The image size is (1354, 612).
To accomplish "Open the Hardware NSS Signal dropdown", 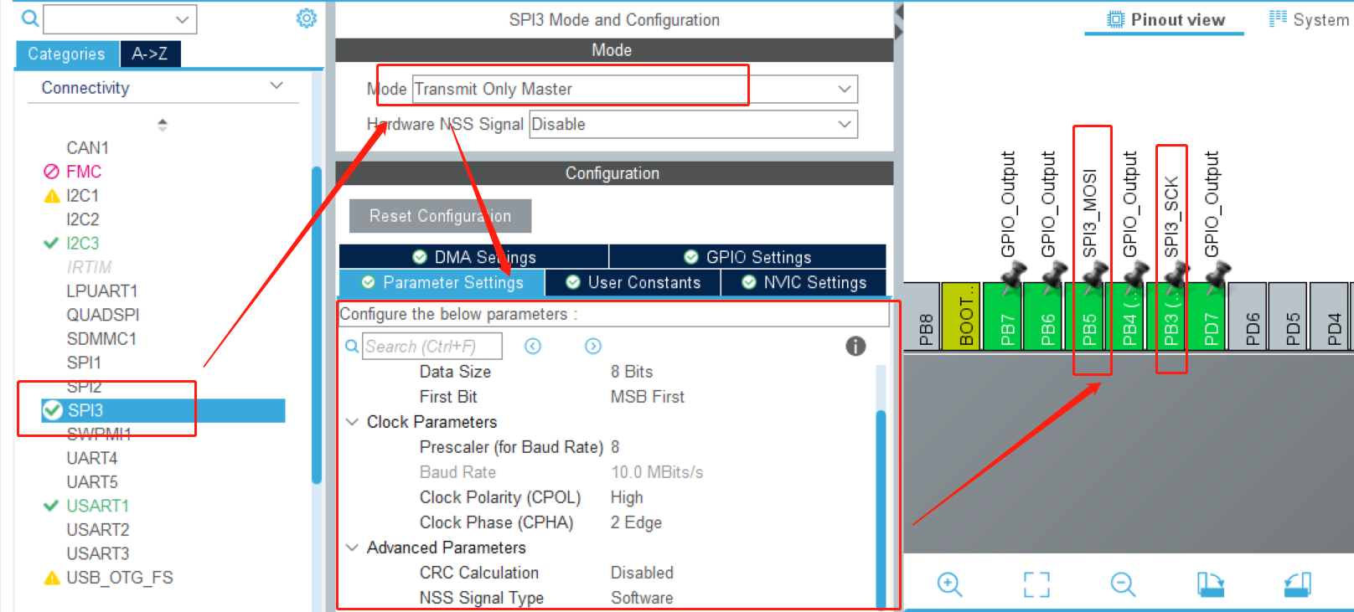I will [693, 124].
